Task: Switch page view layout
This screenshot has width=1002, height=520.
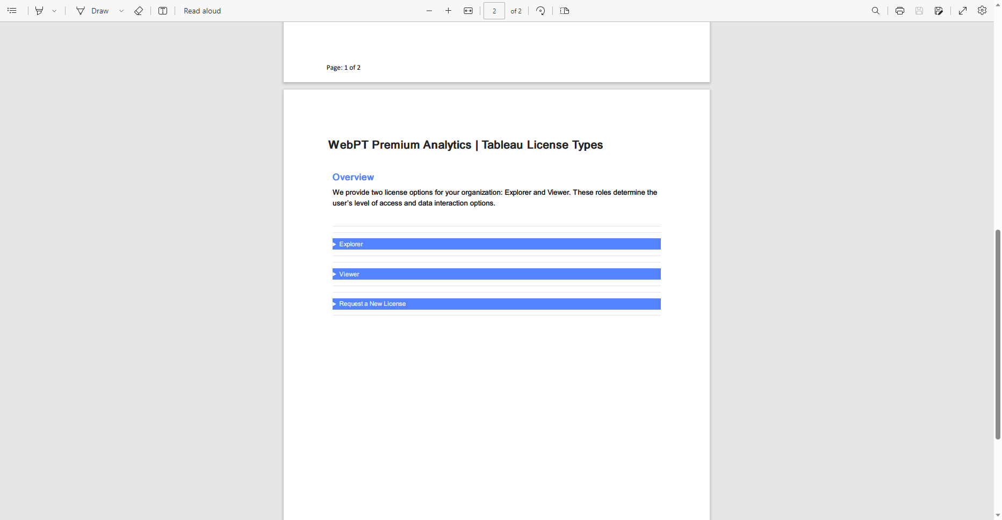Action: pyautogui.click(x=565, y=11)
